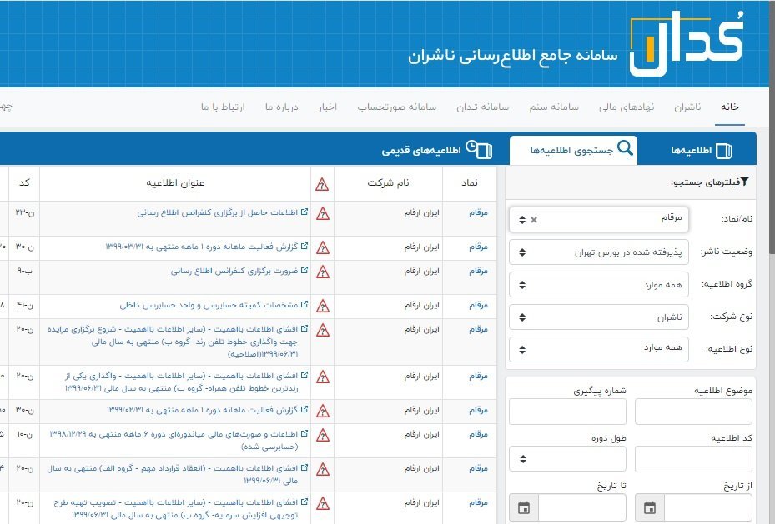Click external link icon beside مشخصات کمیته حسابرسی
775x524 pixels.
304,305
